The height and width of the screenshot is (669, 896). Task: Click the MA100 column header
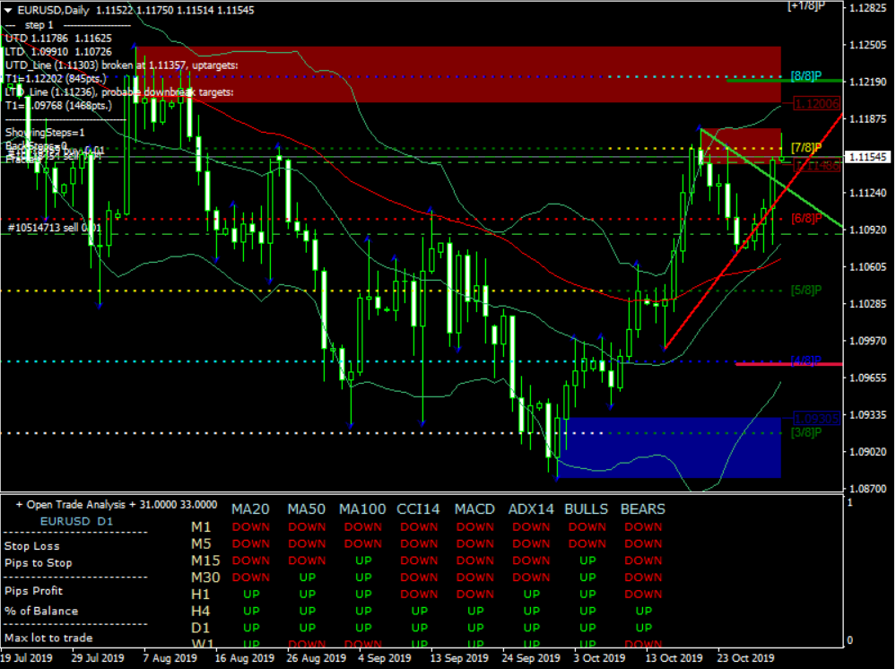(x=362, y=509)
